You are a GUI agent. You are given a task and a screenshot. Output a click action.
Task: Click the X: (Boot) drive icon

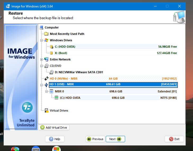(x=51, y=53)
